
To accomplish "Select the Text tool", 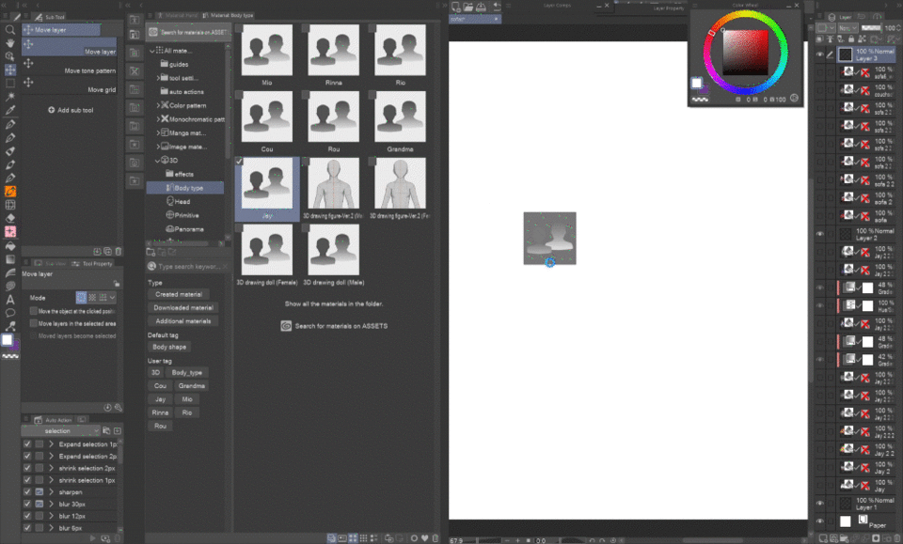I will (x=9, y=300).
